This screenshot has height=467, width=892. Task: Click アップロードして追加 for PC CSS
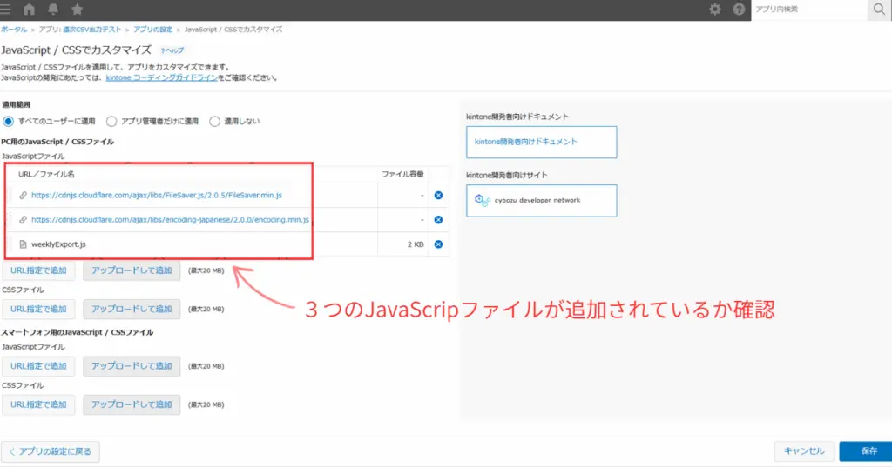pos(132,309)
